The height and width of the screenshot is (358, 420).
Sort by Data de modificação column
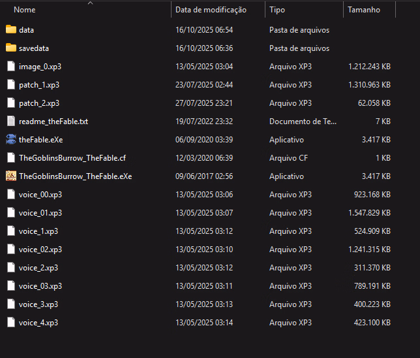click(211, 10)
